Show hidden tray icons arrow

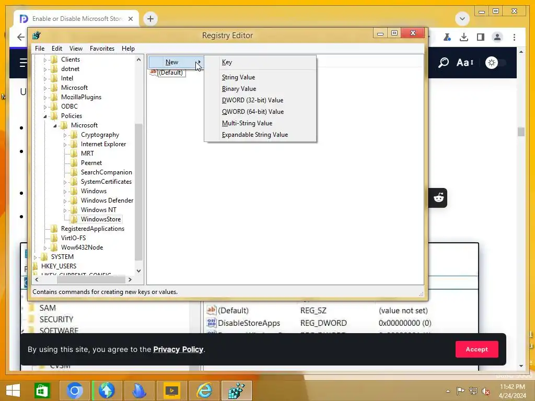448,391
